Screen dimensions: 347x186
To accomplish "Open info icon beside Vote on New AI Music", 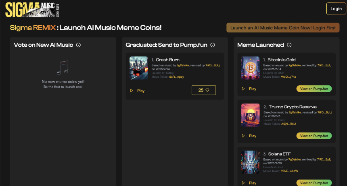I will pos(78,45).
